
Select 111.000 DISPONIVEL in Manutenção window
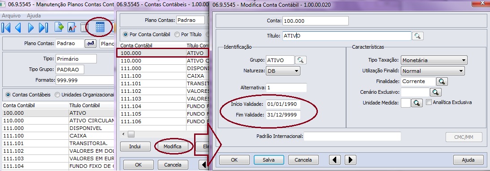click(x=58, y=128)
